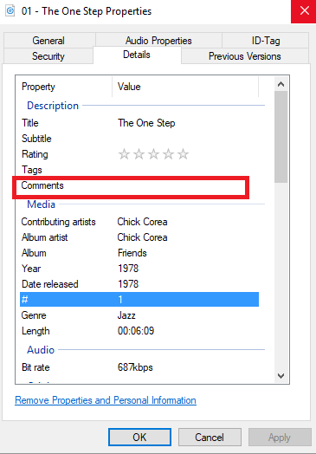Screen dimensions: 316x454
Task: Click the 'Bit rate' property label
Action: (35, 367)
